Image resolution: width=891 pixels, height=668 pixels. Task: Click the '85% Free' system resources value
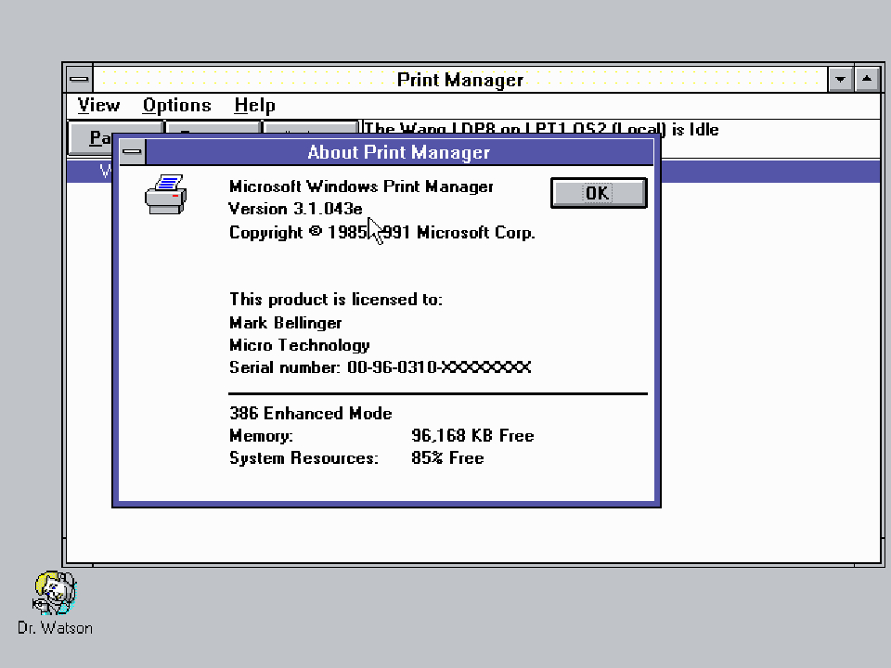click(x=447, y=458)
